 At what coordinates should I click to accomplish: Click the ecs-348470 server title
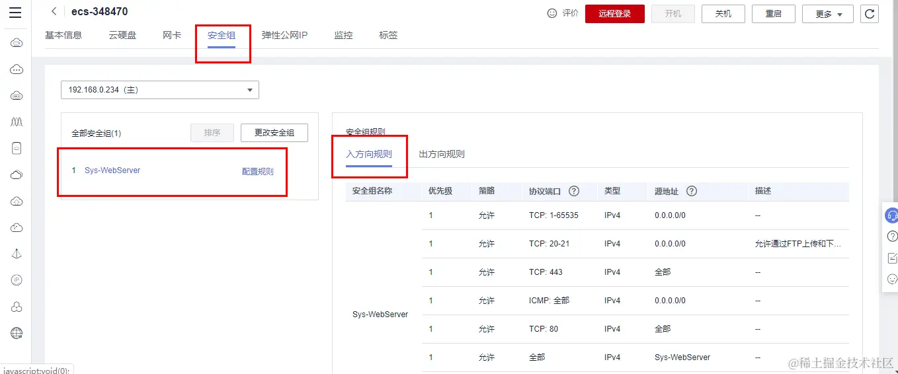click(100, 11)
